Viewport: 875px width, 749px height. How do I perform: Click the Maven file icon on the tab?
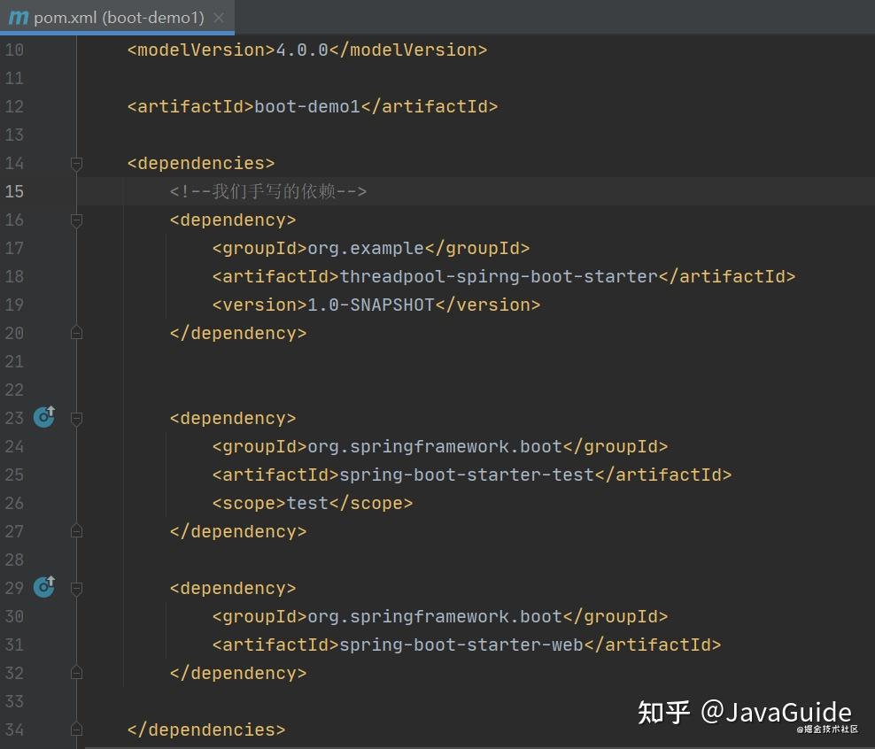click(x=18, y=18)
